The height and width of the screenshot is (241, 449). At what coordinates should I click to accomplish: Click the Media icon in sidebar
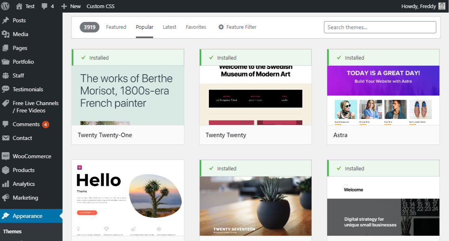(5, 34)
